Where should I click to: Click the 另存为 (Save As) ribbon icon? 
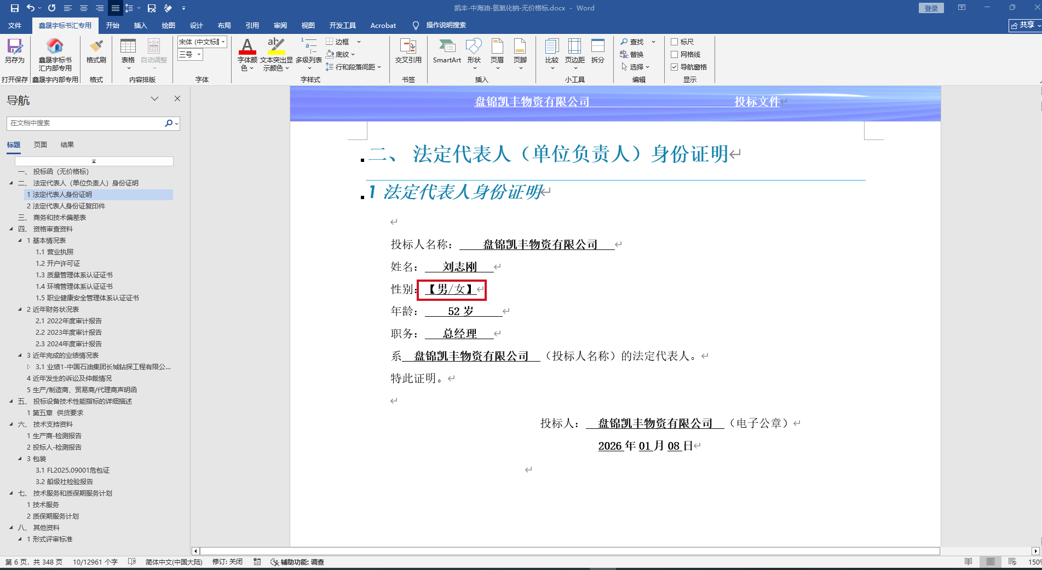coord(15,51)
